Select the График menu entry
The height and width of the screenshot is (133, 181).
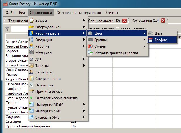(x=162, y=40)
